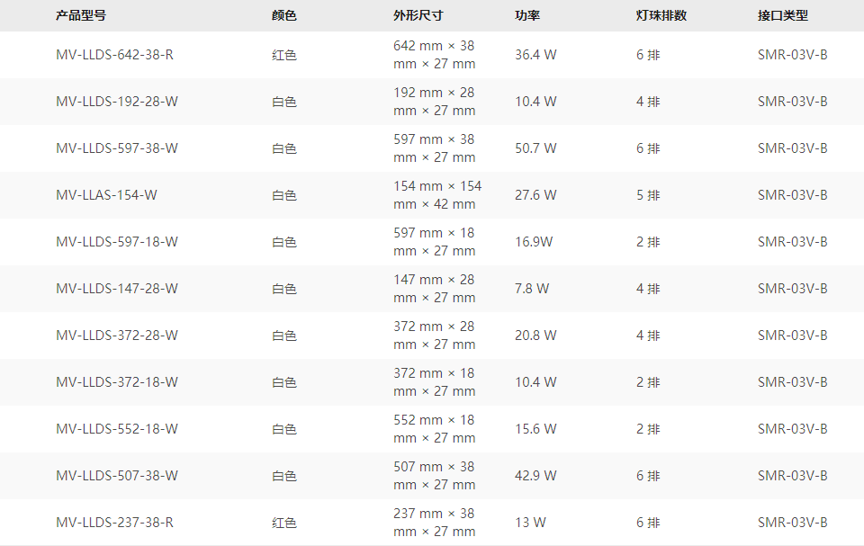Click the MV-LLDS-237-38-R model link
The width and height of the screenshot is (864, 546).
[114, 523]
